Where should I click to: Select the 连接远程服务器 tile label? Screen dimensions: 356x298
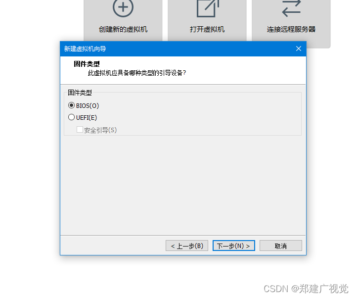tap(291, 29)
